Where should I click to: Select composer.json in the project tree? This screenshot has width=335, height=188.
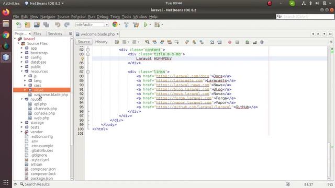pyautogui.click(x=43, y=169)
